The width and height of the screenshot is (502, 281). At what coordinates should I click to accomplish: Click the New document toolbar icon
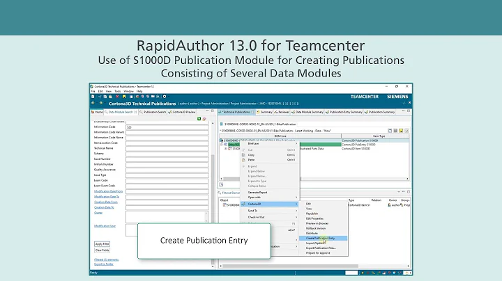(93, 97)
